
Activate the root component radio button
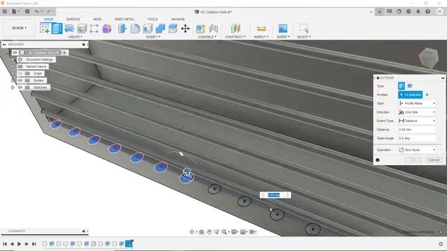64,53
